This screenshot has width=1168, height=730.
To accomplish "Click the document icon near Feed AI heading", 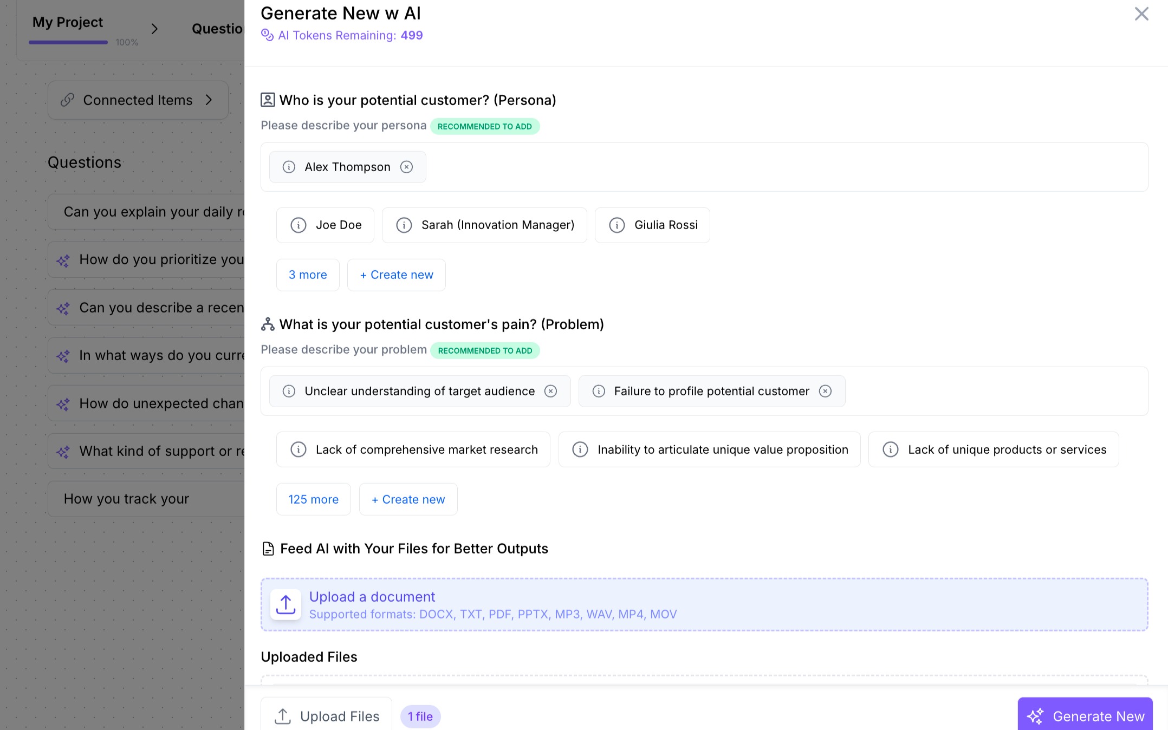I will point(268,548).
